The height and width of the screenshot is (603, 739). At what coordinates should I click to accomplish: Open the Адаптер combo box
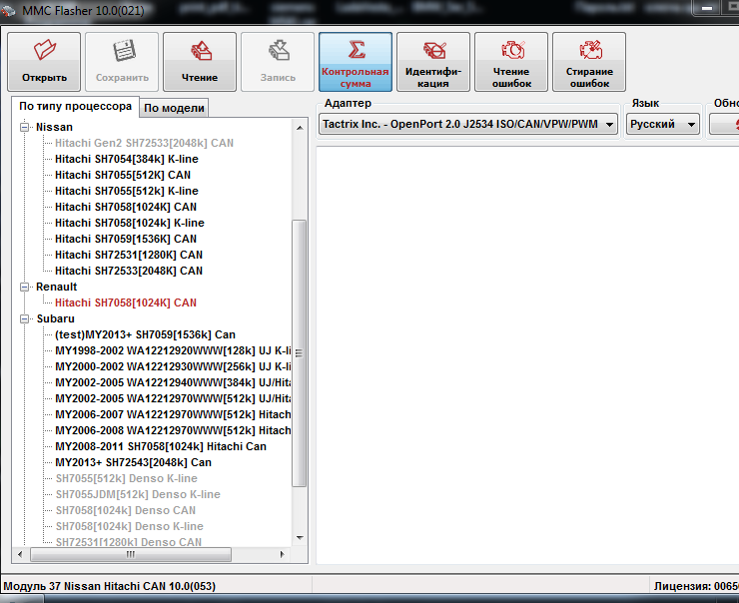coord(468,125)
